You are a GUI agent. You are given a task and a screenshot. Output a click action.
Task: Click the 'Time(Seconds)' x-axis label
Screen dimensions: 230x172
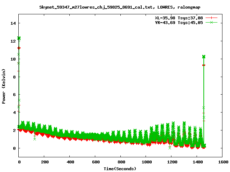click(120, 169)
